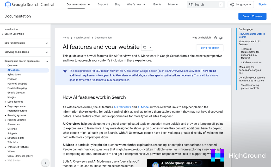Open the More navigation dropdown
Image resolution: width=271 pixels, height=167 pixels.
173,4
